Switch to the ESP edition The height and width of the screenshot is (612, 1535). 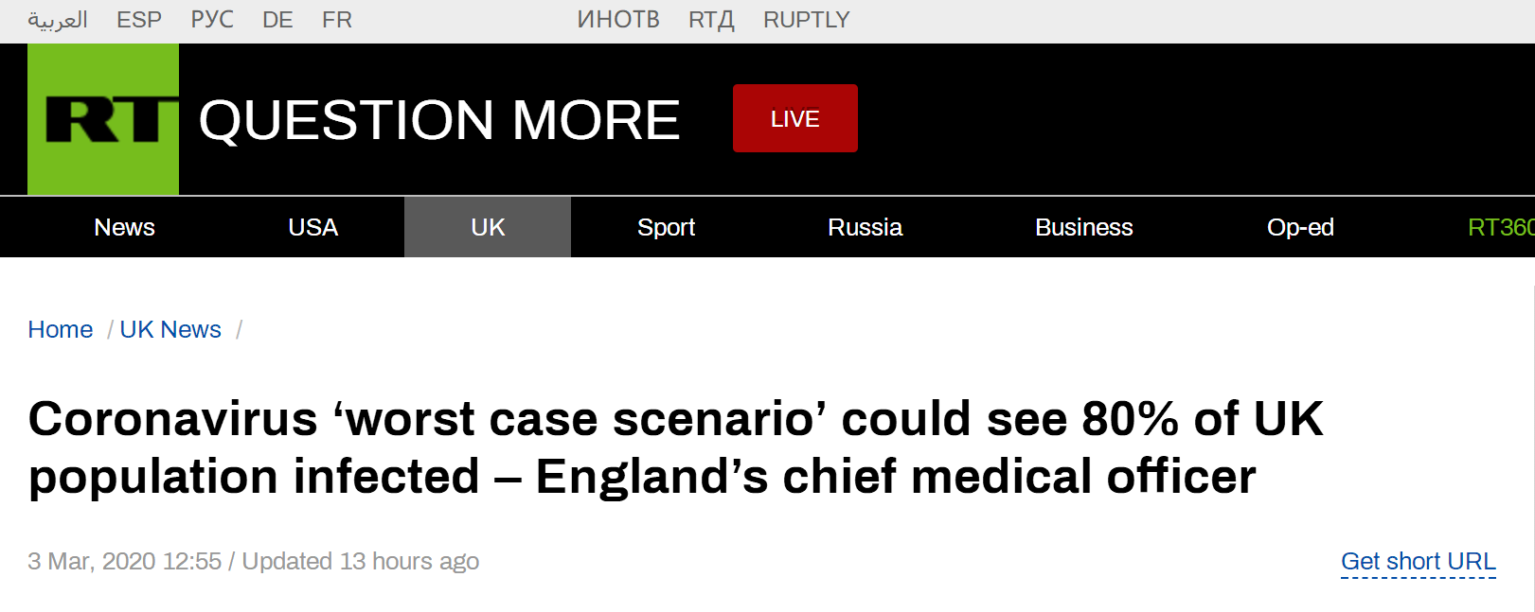click(139, 20)
